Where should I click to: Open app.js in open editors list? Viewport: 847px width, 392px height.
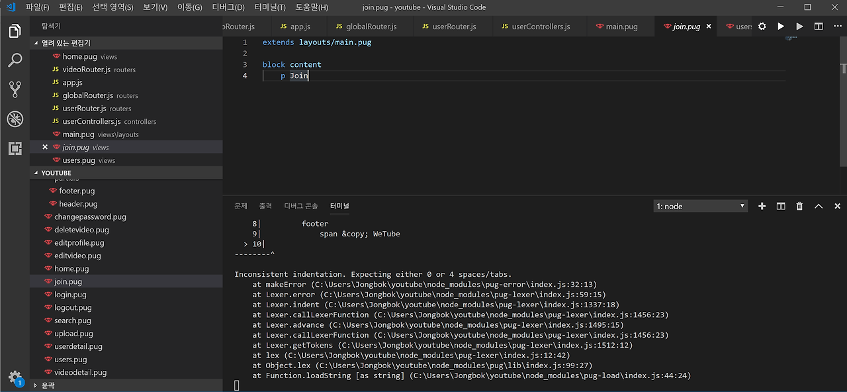pyautogui.click(x=126, y=82)
